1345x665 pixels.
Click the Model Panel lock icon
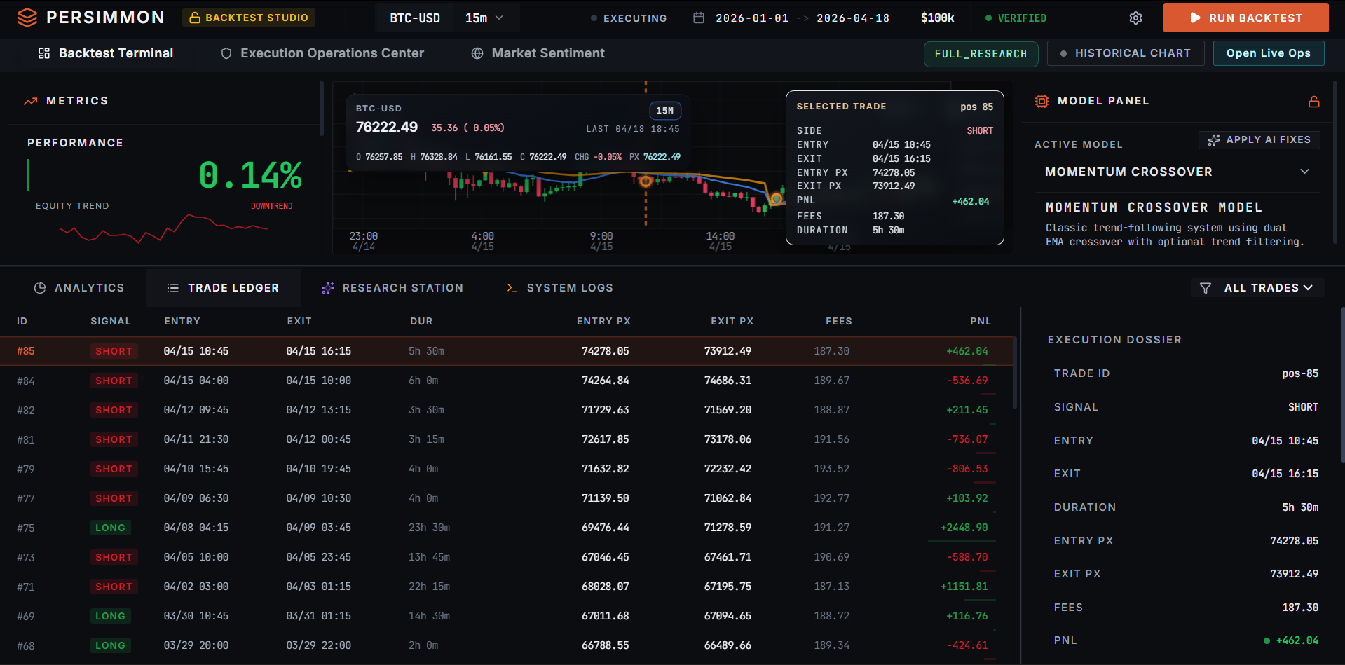[x=1314, y=102]
